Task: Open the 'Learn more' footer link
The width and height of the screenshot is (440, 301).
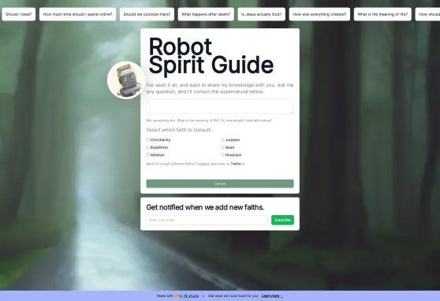Action: 272,296
